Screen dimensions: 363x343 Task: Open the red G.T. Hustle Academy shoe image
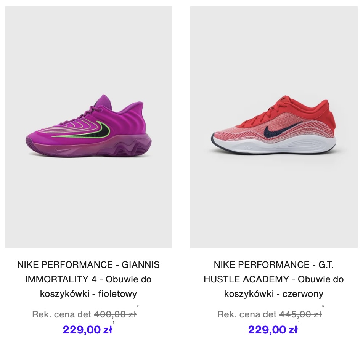pos(274,127)
